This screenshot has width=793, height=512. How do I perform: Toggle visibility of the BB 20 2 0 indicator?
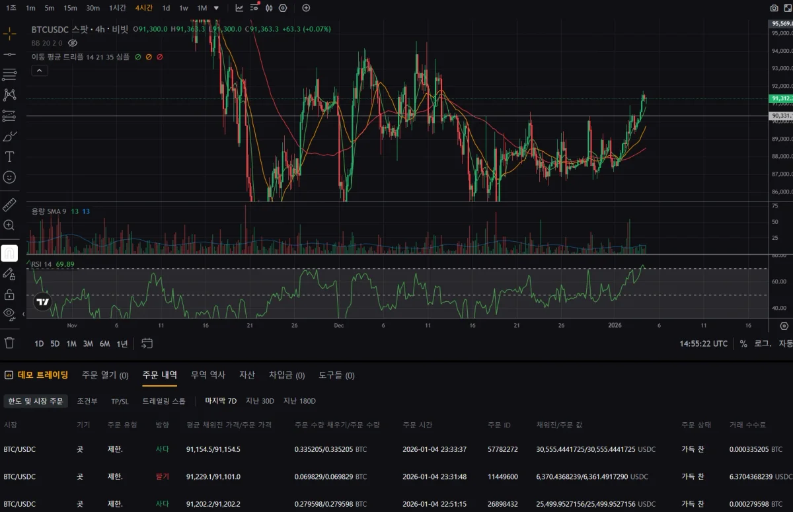[73, 43]
